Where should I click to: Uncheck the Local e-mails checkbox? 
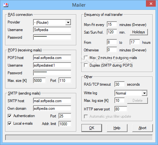(x=10, y=123)
